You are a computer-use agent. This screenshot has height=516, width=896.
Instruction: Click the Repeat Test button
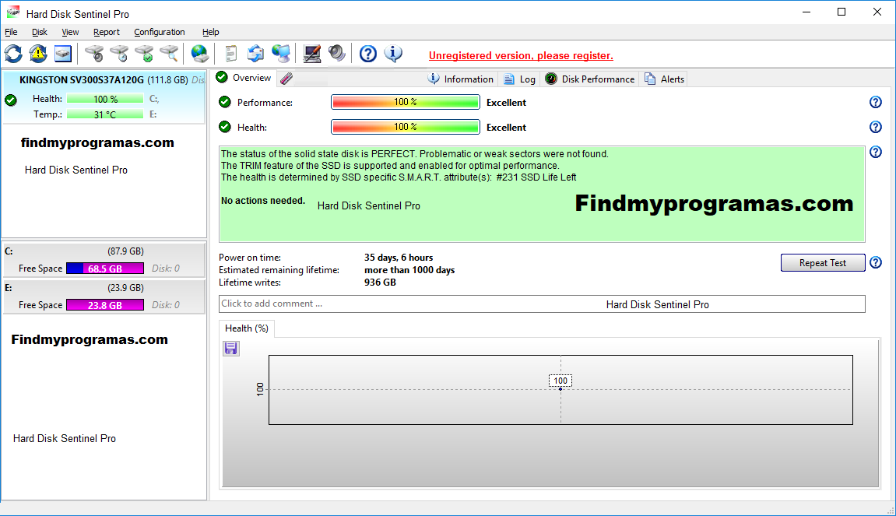[823, 263]
